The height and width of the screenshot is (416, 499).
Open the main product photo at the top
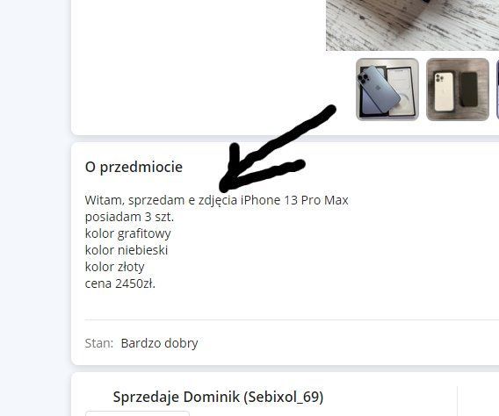coord(412,25)
